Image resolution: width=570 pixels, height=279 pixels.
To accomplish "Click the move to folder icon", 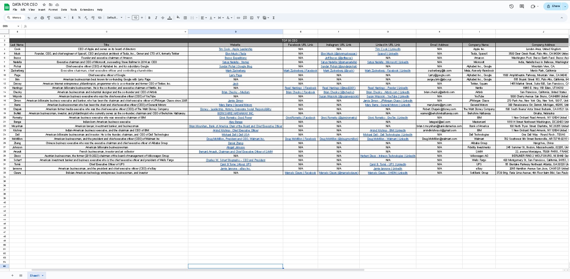I will pos(51,5).
